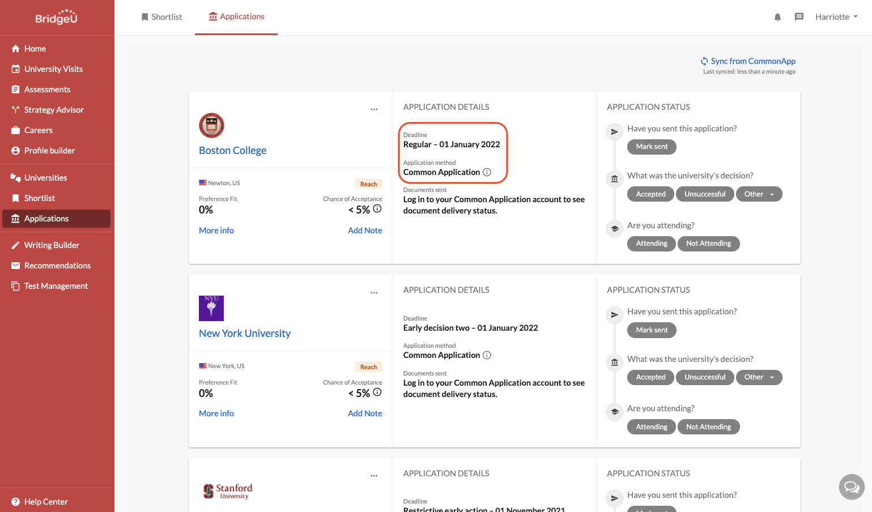Viewport: 872px width, 512px height.
Task: Select Applications in the sidebar
Action: (57, 219)
